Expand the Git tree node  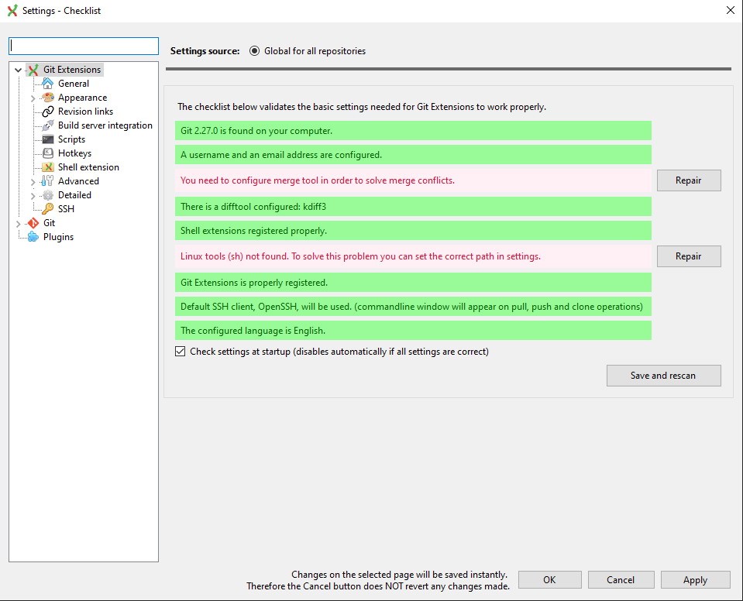click(18, 222)
